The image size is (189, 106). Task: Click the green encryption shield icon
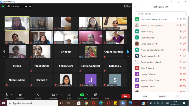(x=3, y=6)
